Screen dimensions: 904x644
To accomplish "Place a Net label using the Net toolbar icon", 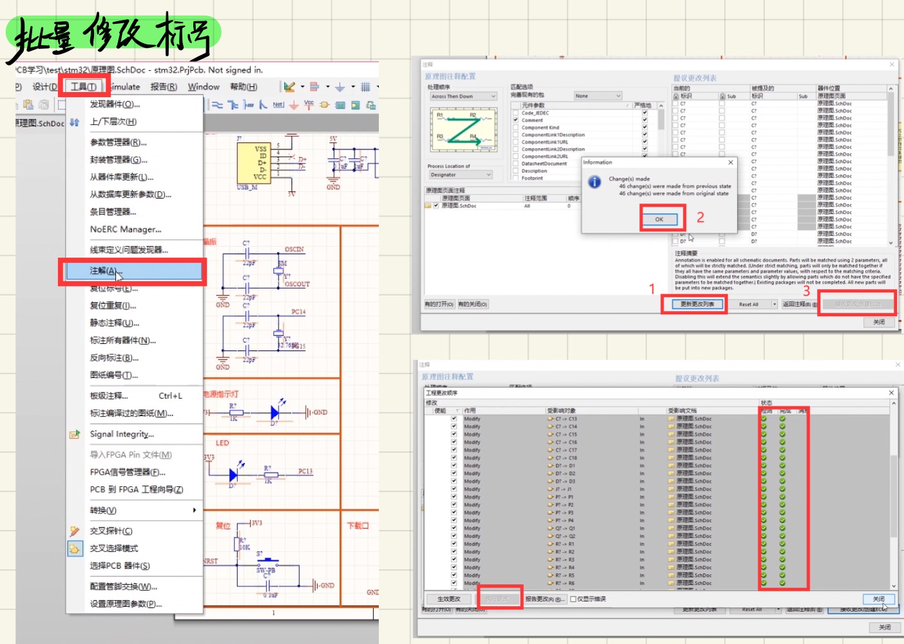I will point(278,104).
